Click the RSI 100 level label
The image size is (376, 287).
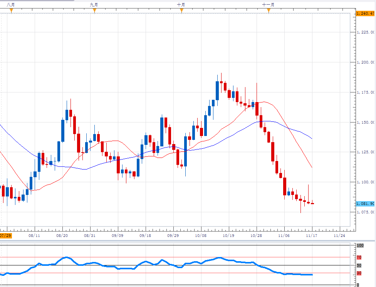pyautogui.click(x=360, y=245)
